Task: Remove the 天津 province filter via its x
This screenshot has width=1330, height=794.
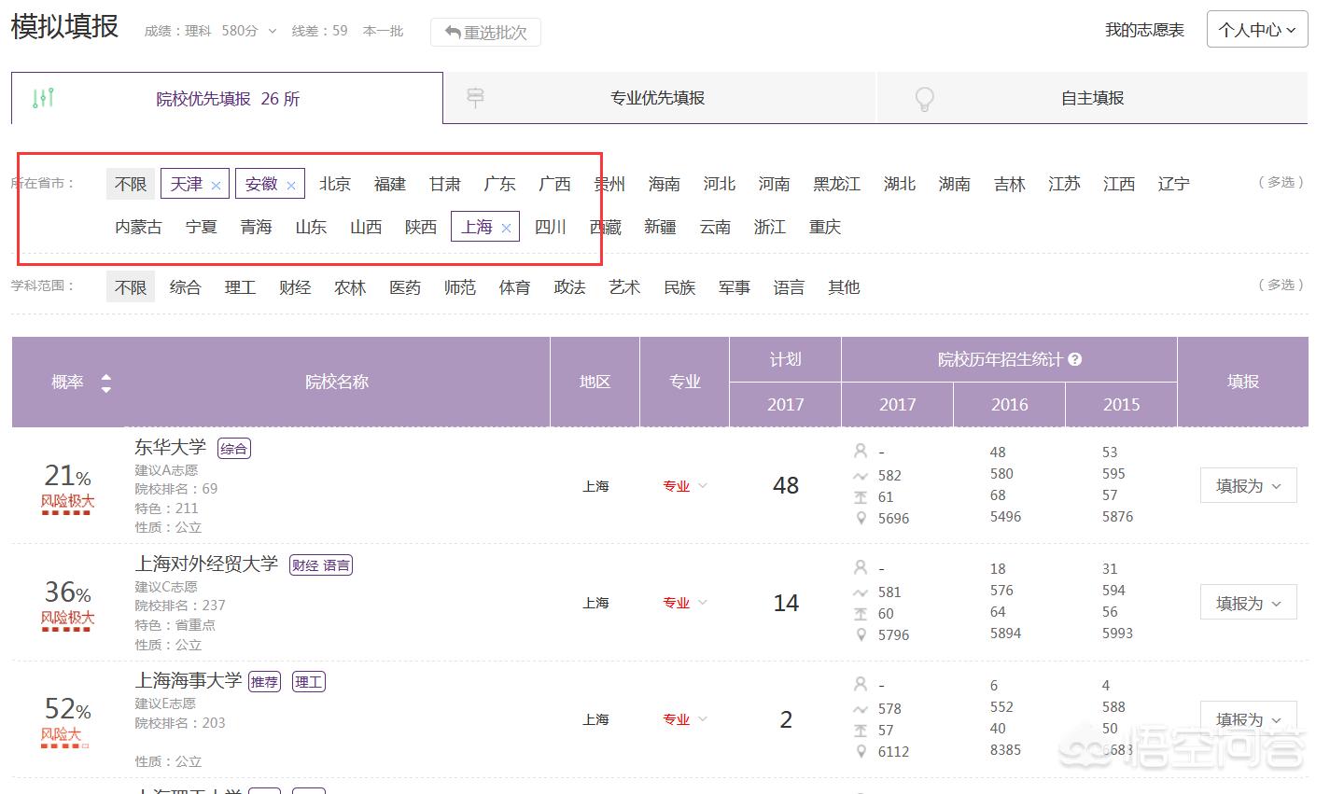Action: click(x=217, y=186)
